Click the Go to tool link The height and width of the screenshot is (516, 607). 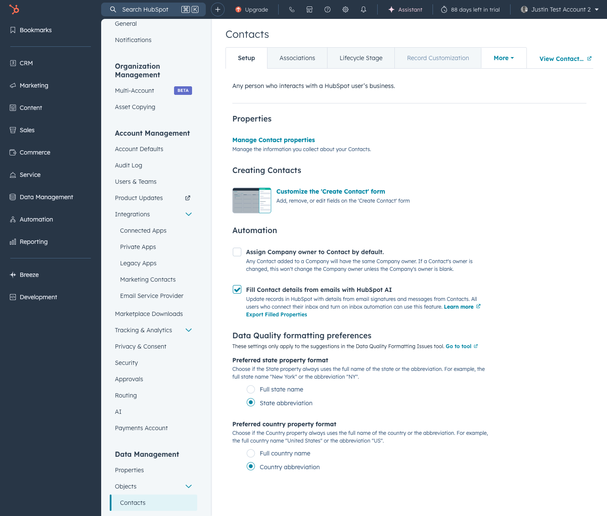[462, 346]
